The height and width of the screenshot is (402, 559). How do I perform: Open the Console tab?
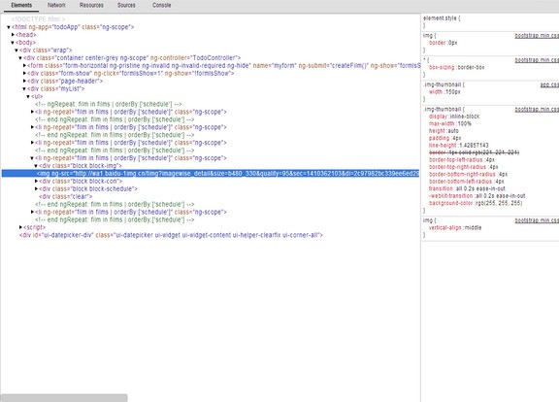(x=161, y=6)
